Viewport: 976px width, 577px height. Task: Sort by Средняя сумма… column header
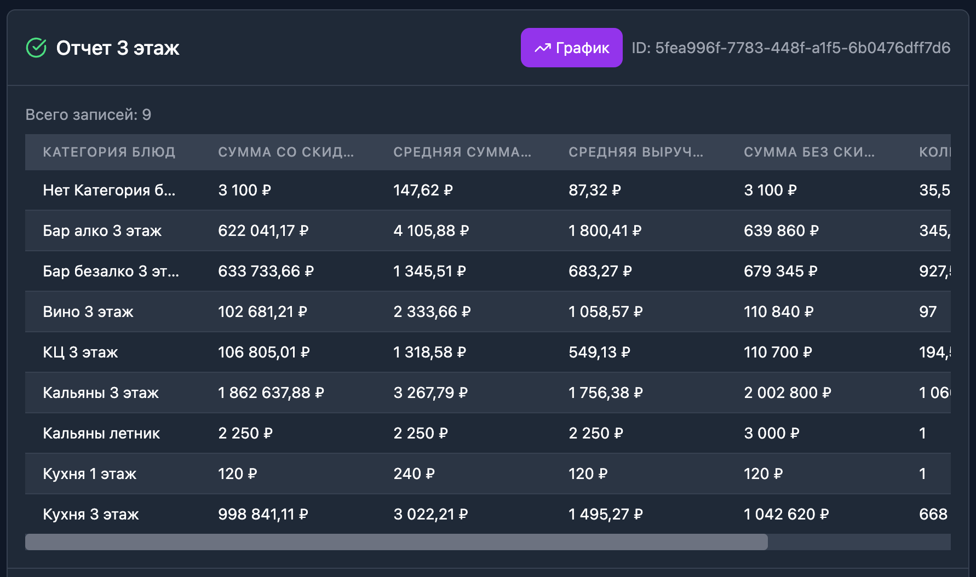click(x=462, y=152)
